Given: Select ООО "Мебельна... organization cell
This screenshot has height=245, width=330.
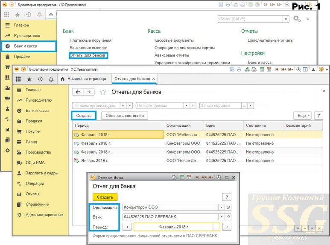Looking at the screenshot, I should [184, 135].
